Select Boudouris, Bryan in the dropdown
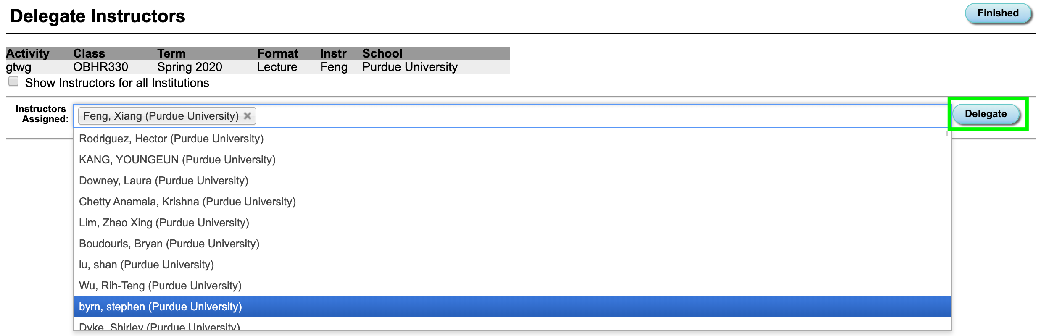The image size is (1041, 336). click(169, 244)
